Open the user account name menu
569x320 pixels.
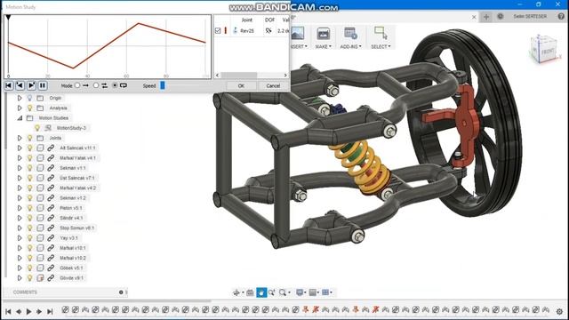(530, 16)
